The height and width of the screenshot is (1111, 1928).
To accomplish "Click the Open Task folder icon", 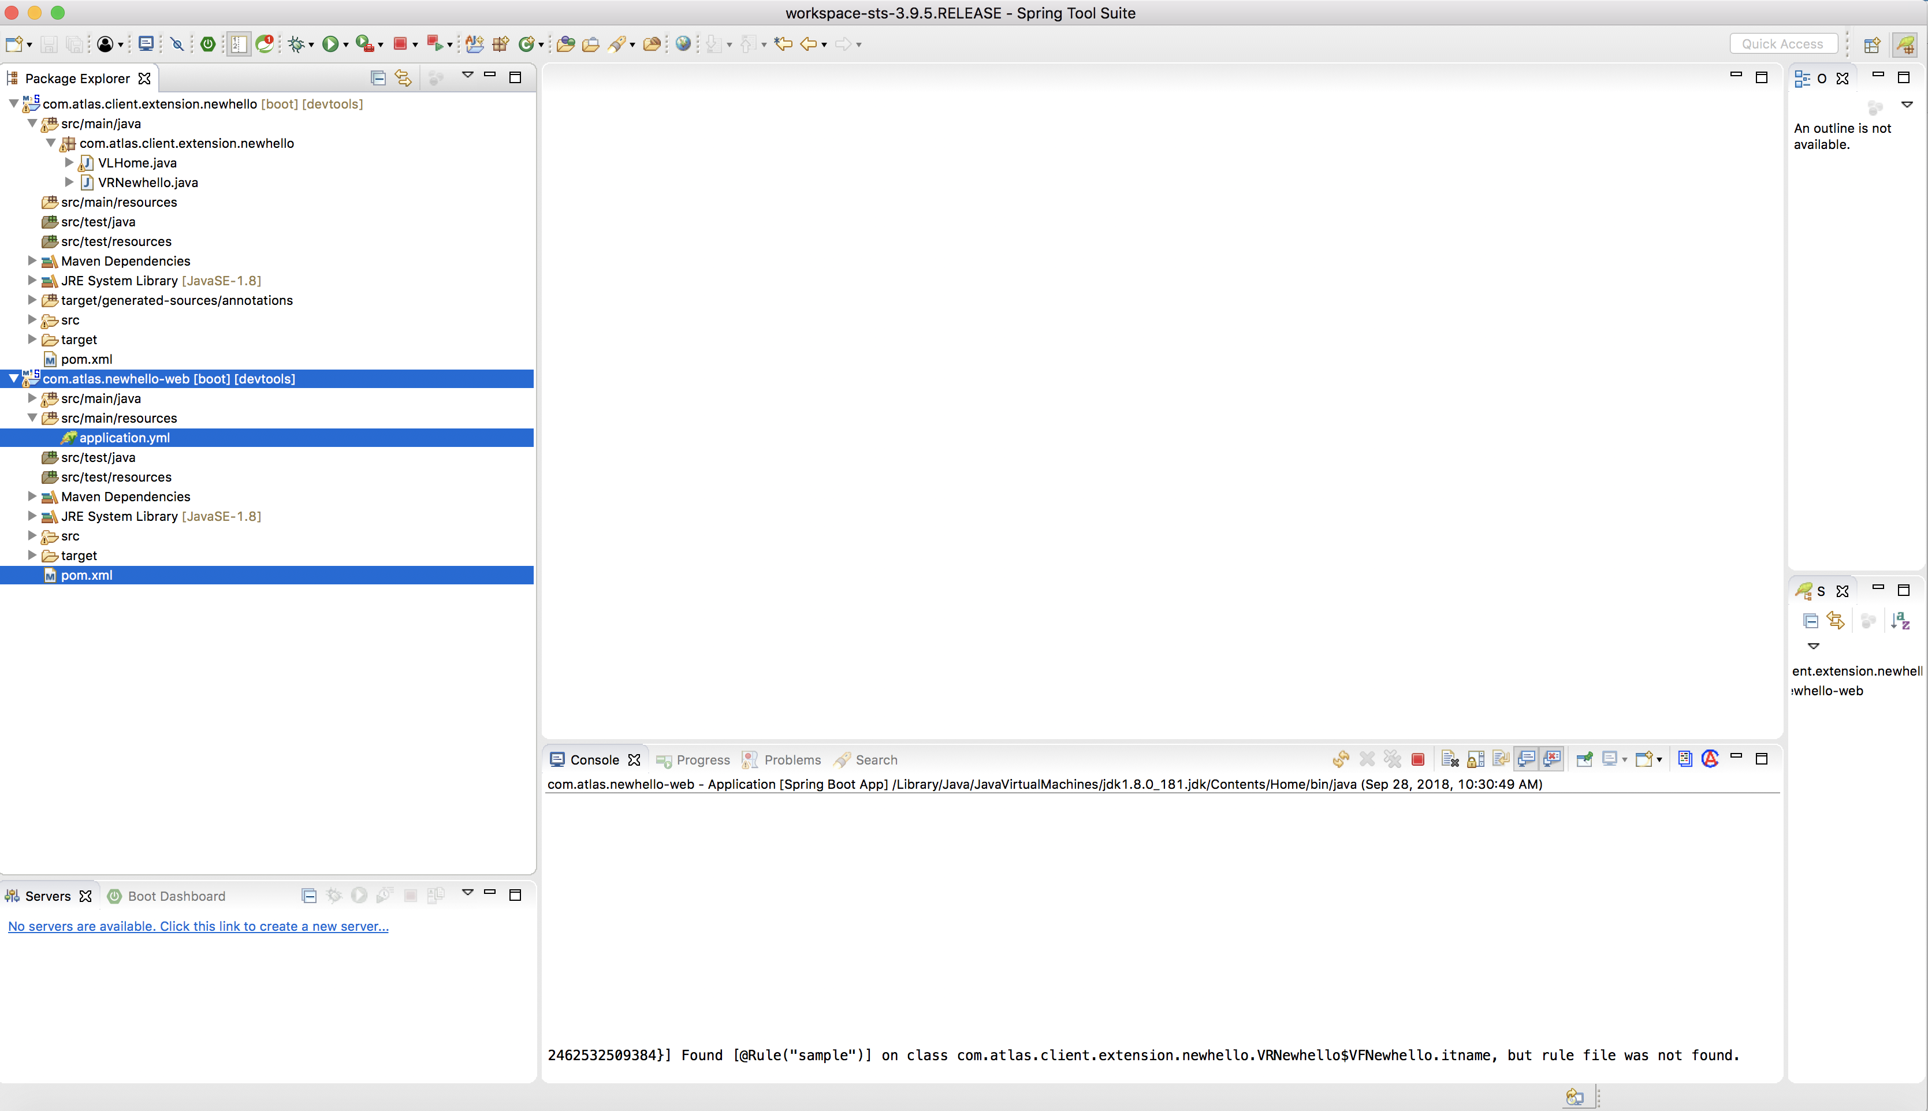I will pos(591,44).
